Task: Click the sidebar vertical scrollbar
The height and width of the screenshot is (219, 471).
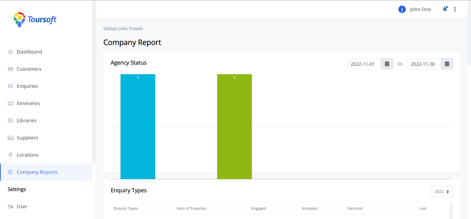Action: tap(94, 82)
